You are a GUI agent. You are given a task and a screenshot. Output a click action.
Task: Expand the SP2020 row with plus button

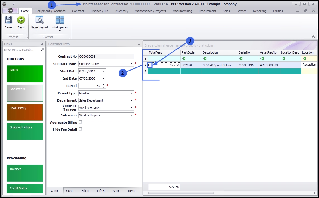tap(150, 65)
